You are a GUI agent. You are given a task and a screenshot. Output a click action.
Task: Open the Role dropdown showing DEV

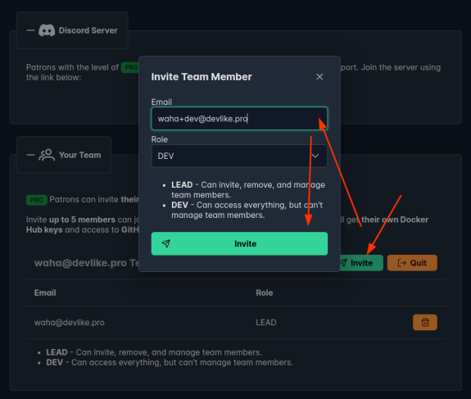tap(239, 156)
